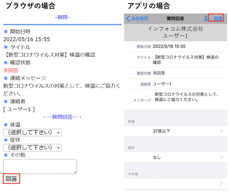Tap the user profile icon in app header

click(206, 18)
